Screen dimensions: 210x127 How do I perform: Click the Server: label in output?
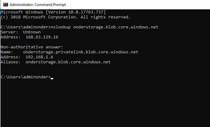click(x=9, y=32)
